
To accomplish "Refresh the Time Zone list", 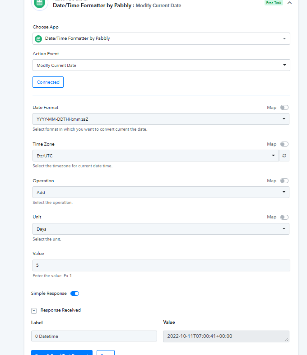I will click(x=284, y=156).
